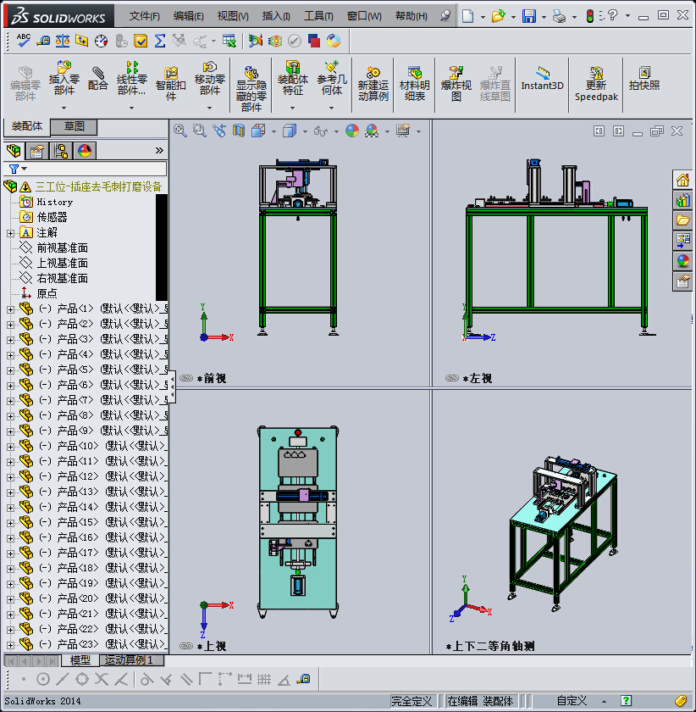Open dropdown arrow under 插入零部件
696x712 pixels.
coord(64,108)
